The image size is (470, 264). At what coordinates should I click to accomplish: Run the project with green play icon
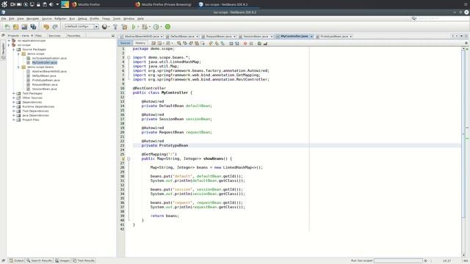pyautogui.click(x=134, y=27)
